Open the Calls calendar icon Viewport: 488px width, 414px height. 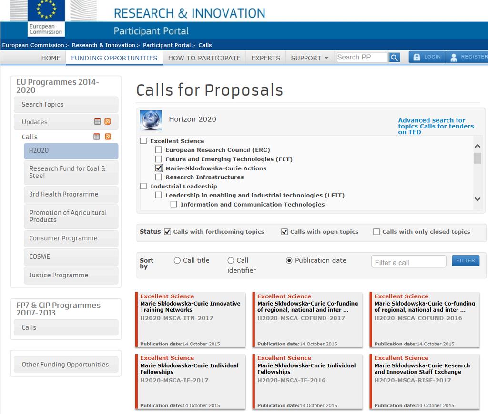point(97,137)
